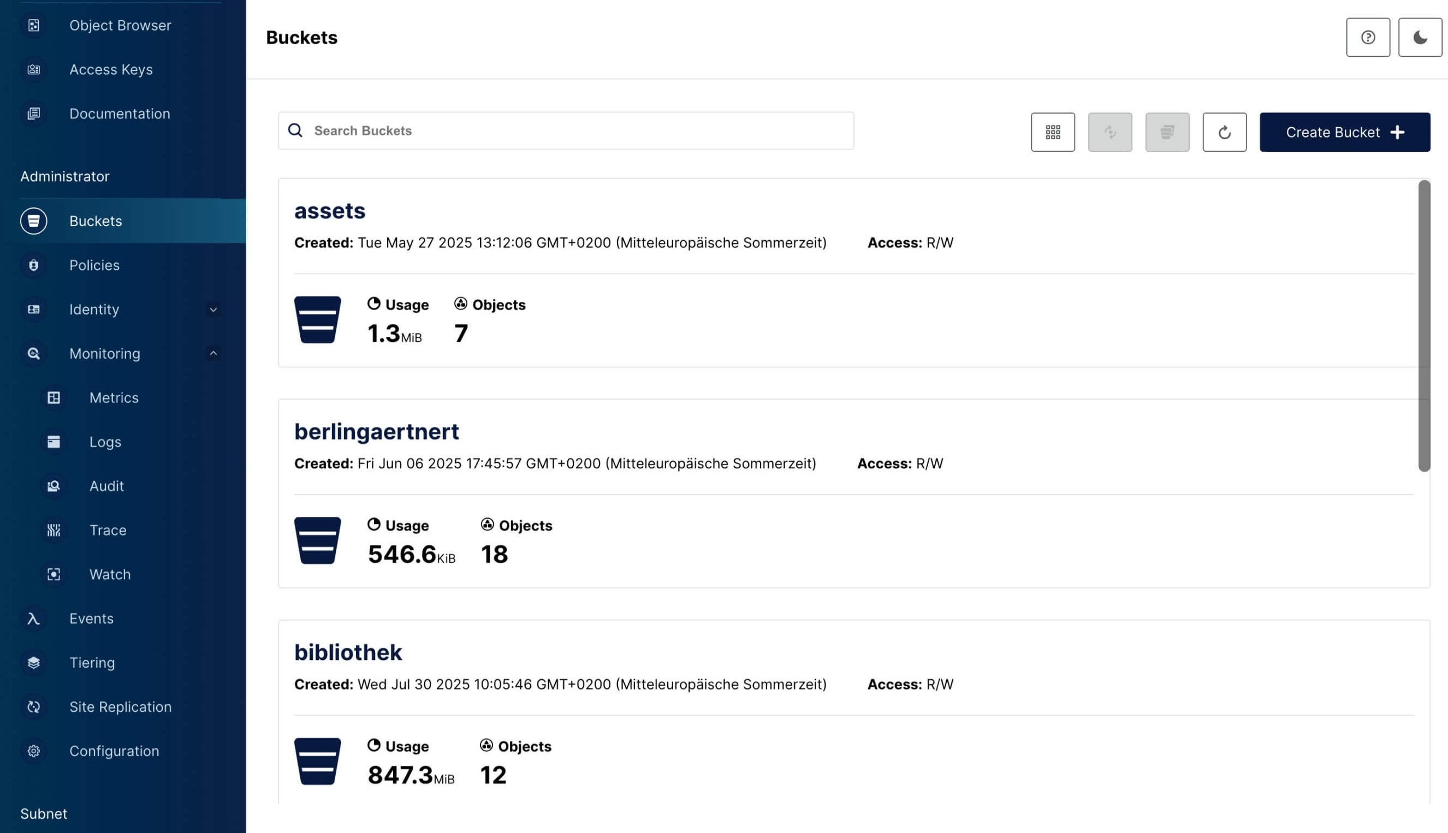Click the Trace icon in sidebar
This screenshot has height=833, width=1448.
coord(54,531)
